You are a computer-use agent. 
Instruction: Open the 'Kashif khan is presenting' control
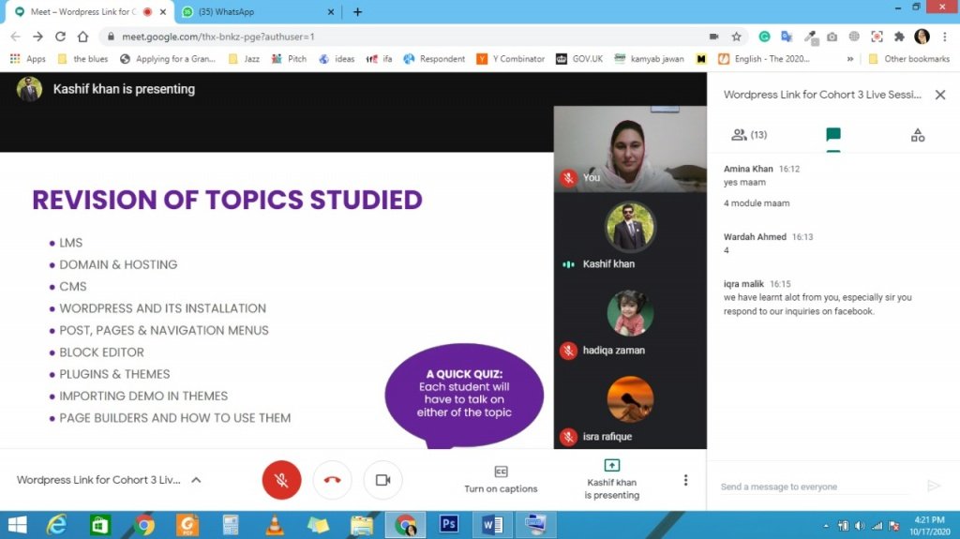point(611,480)
